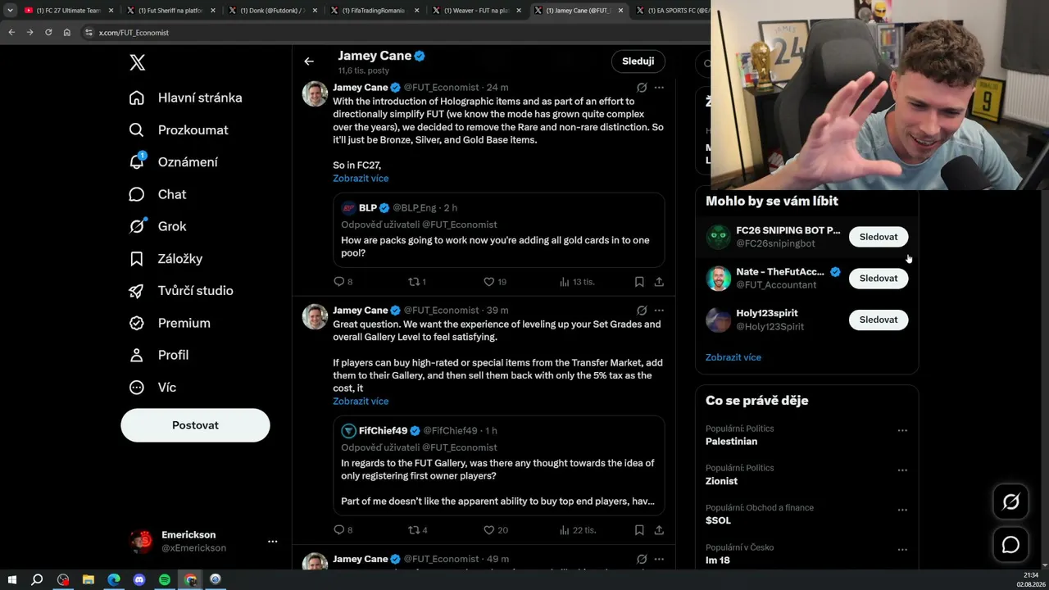The image size is (1049, 590).
Task: Open the quoted FifChief49 post
Action: pos(498,465)
